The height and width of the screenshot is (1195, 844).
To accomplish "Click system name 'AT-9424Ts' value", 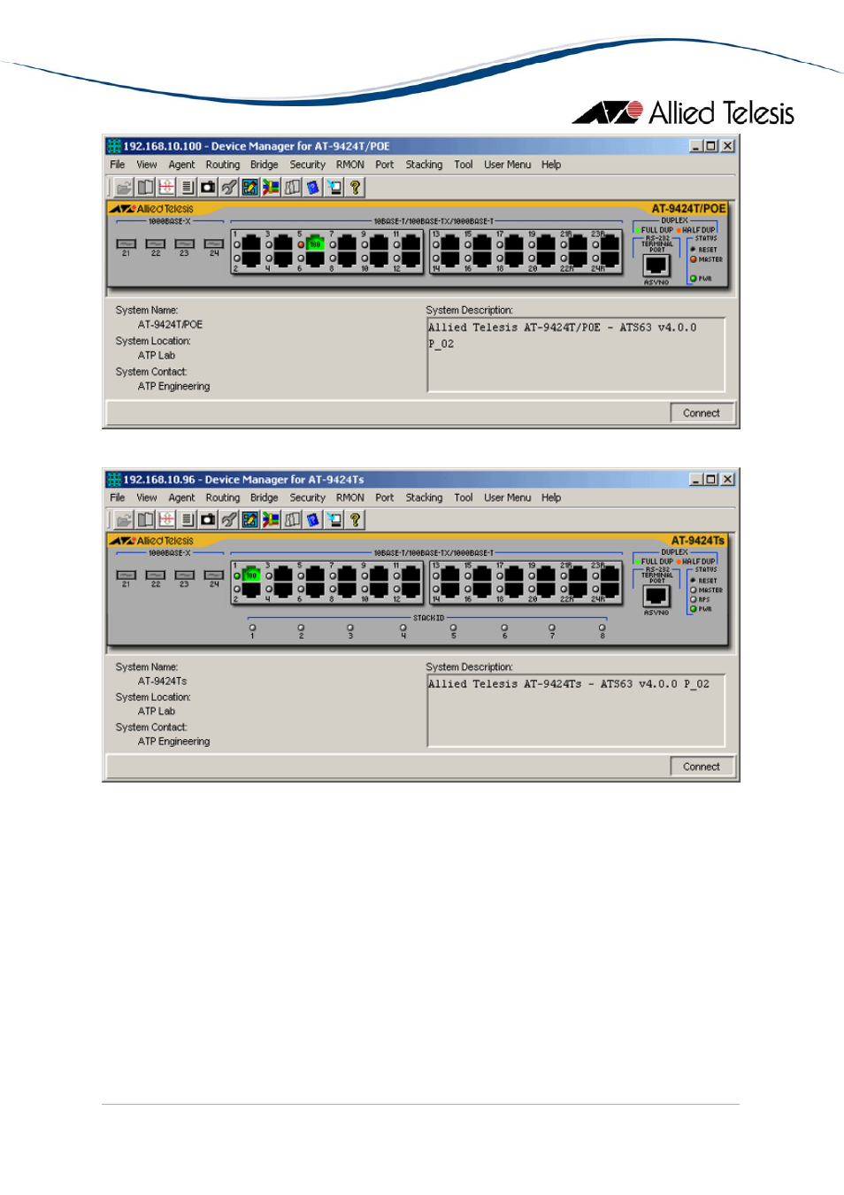I will [163, 682].
